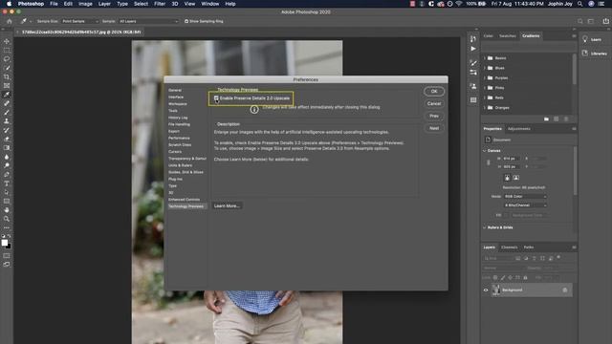
Task: Open the 8 Bits/Channel dropdown
Action: 525,205
